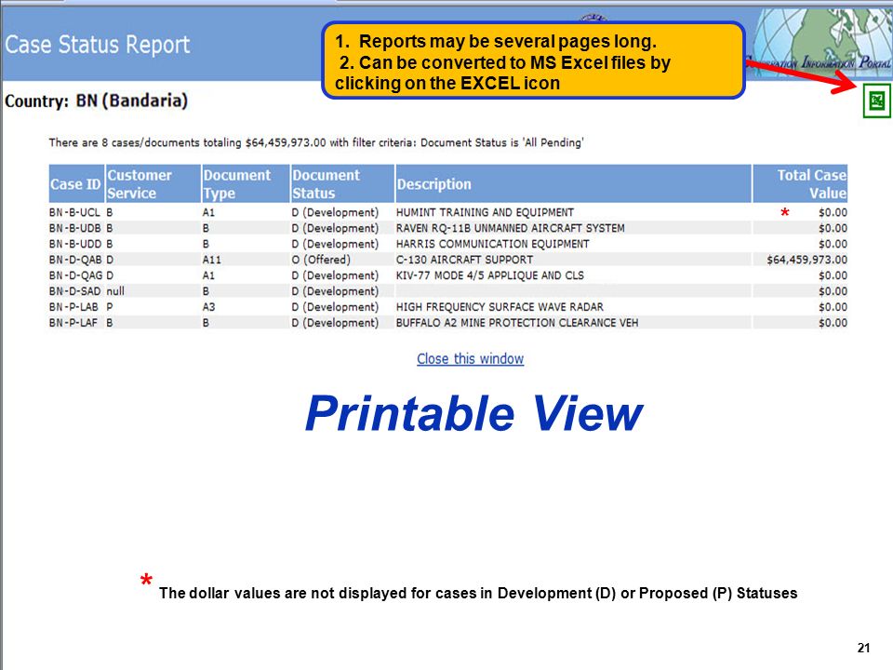Click the Country: BN (Bandaria) heading
Image resolution: width=893 pixels, height=670 pixels.
coord(96,100)
